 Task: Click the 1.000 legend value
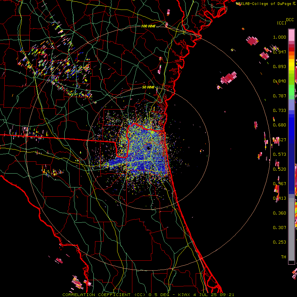280,37
